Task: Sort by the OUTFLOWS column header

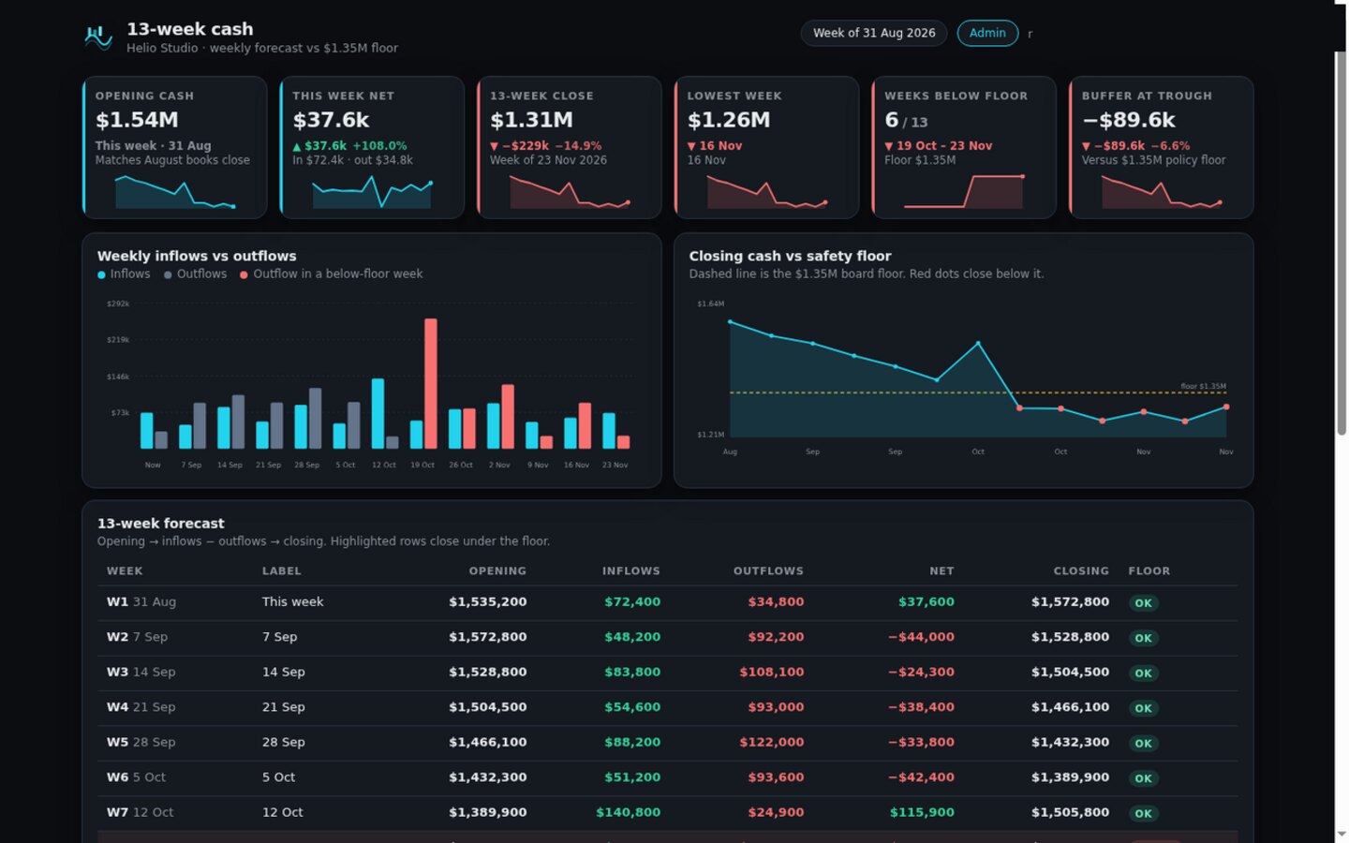Action: [768, 570]
